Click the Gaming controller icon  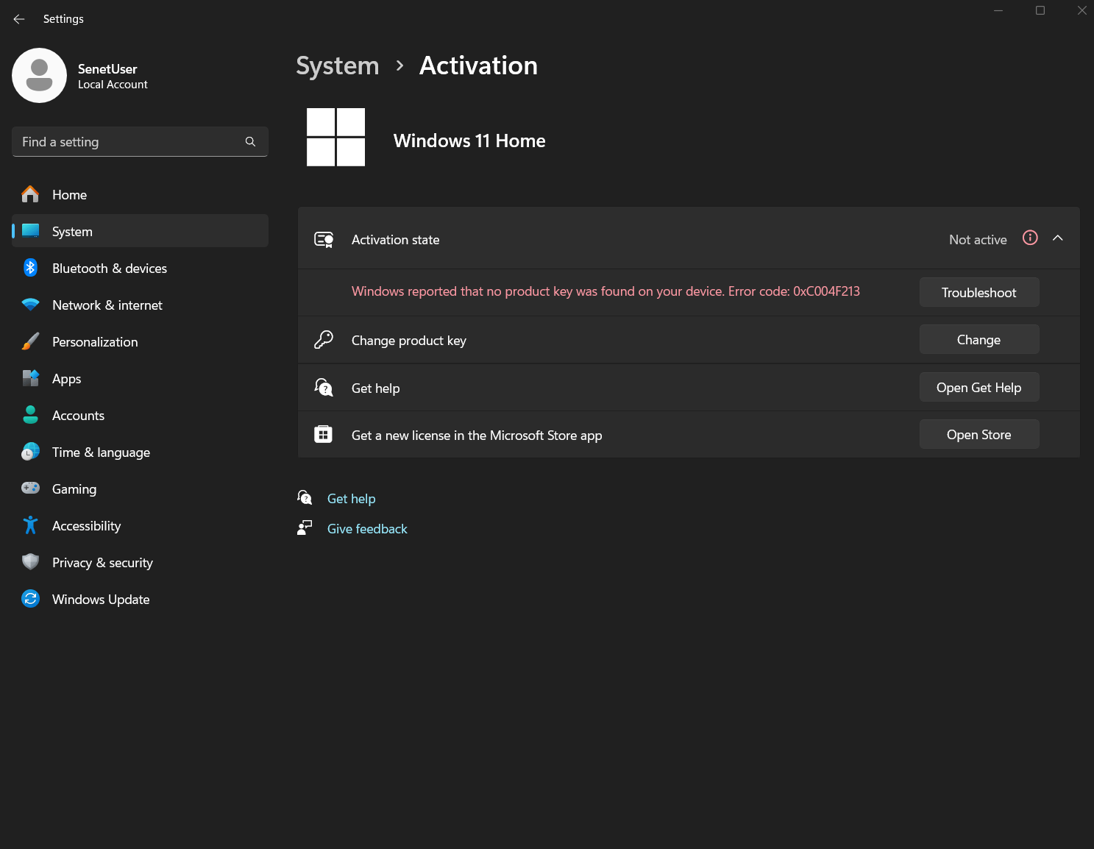(30, 488)
